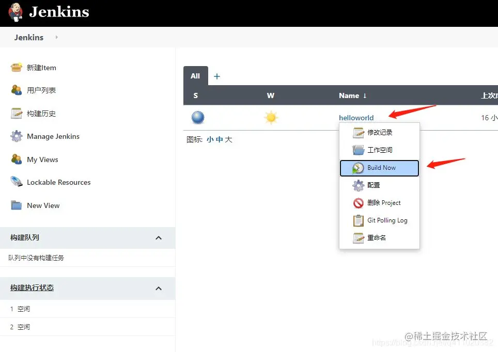Image resolution: width=498 pixels, height=352 pixels.
Task: Click the New View folder icon
Action: pyautogui.click(x=16, y=205)
